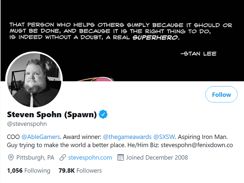The height and width of the screenshot is (183, 244).
Task: Open the @thegameawards mention link
Action: click(x=127, y=137)
